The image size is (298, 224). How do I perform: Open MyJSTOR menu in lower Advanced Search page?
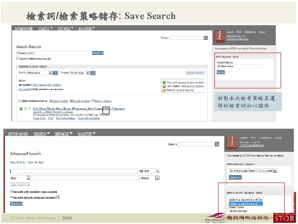point(87,134)
